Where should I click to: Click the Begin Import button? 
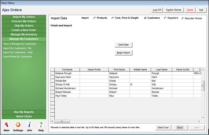coord(124,53)
